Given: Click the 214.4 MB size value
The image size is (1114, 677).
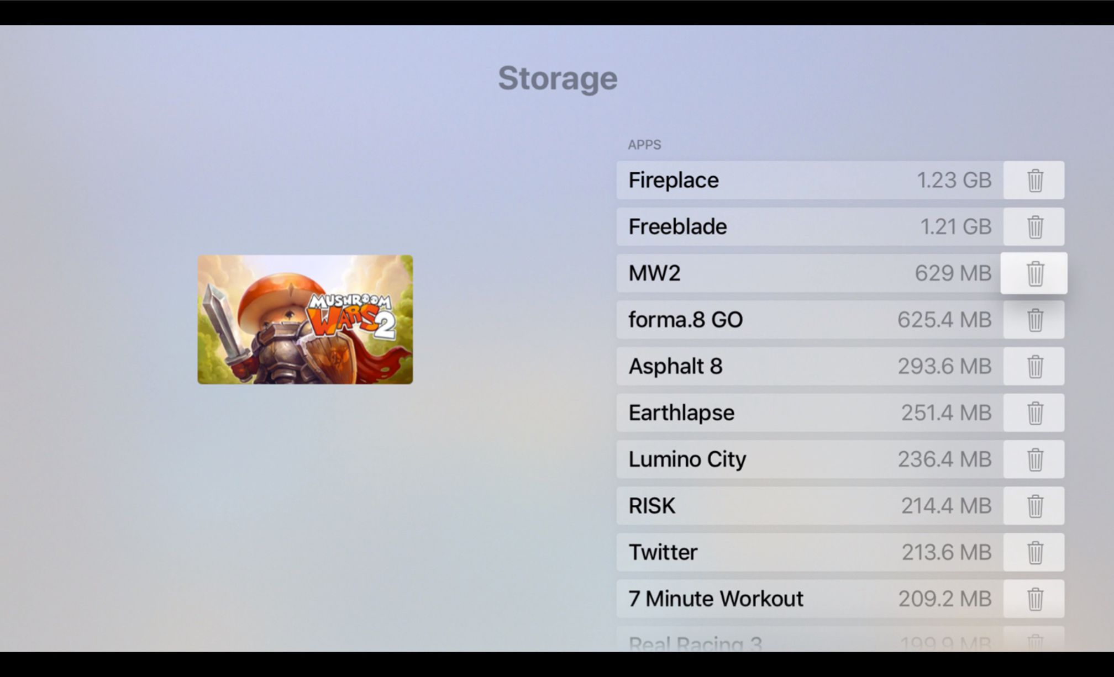Looking at the screenshot, I should click(947, 506).
